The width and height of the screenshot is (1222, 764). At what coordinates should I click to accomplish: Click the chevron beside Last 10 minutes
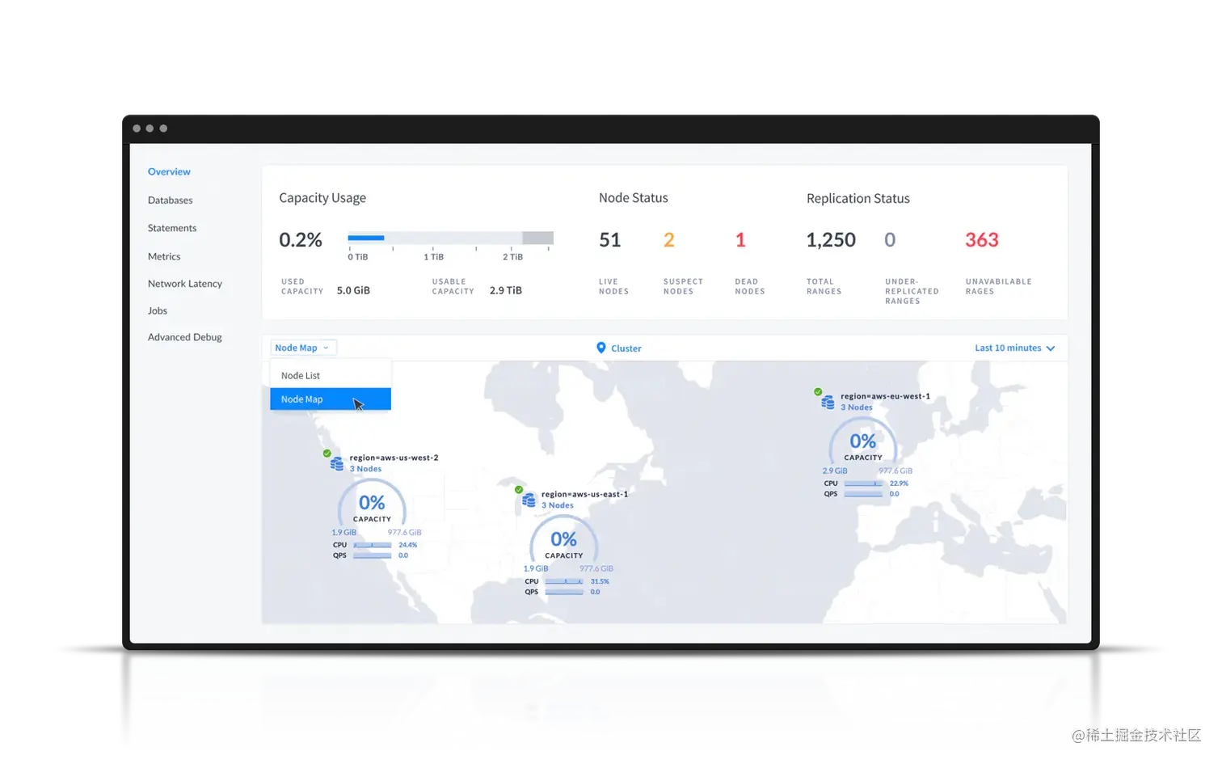pos(1051,348)
